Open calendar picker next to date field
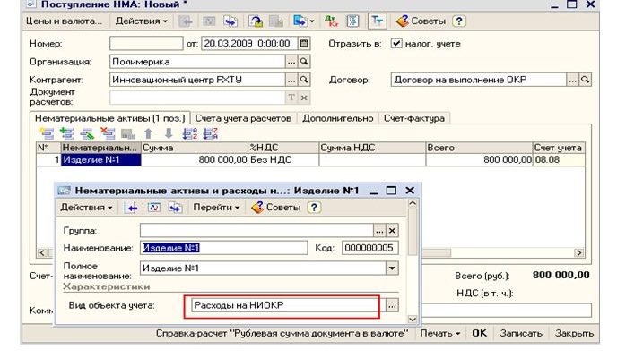Screen dimensions: 617x358 (303, 42)
